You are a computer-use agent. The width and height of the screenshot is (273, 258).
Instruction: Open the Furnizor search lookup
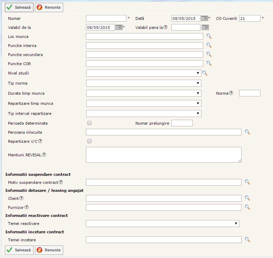(248, 207)
